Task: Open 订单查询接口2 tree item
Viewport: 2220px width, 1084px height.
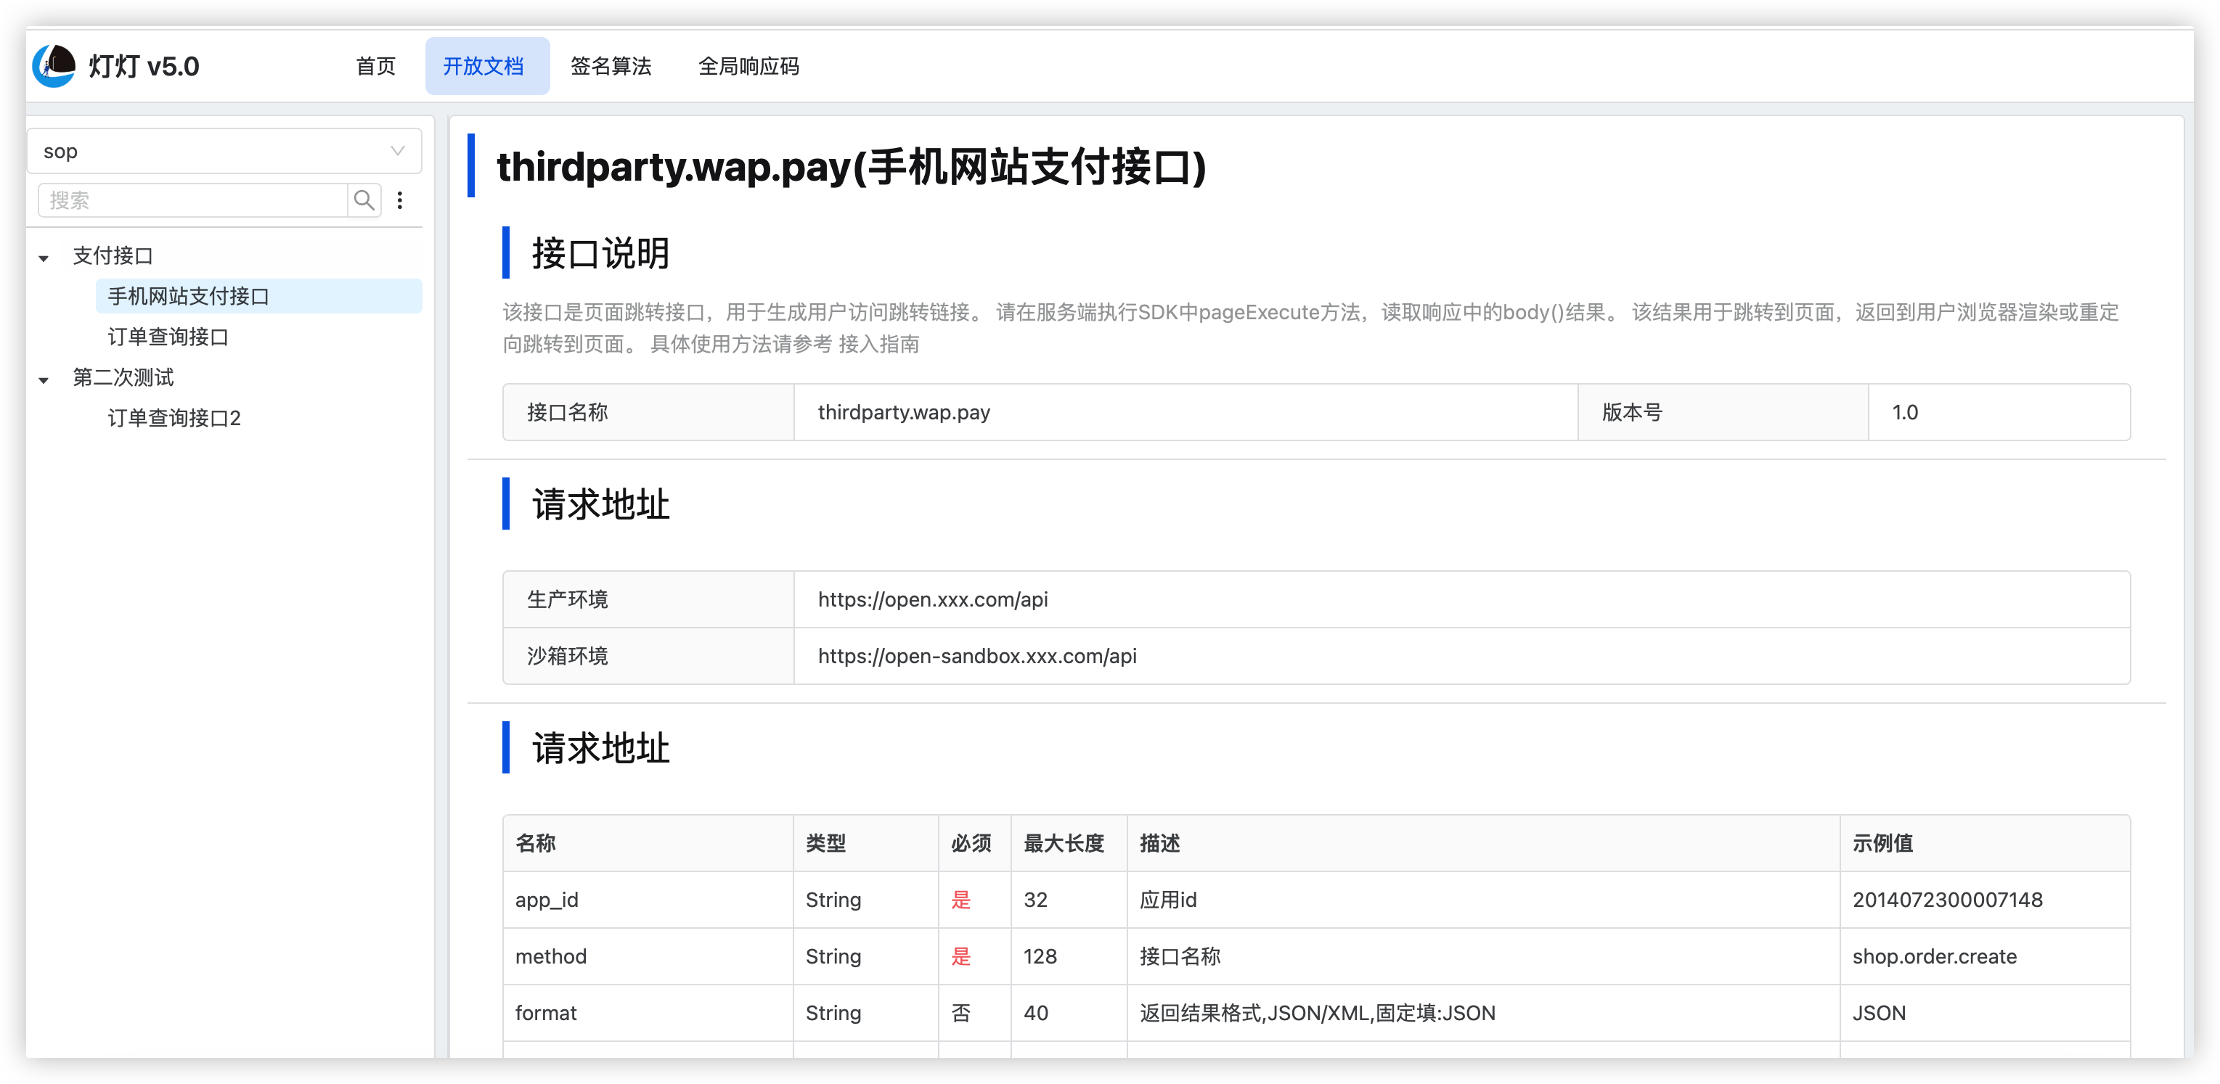Action: 174,419
